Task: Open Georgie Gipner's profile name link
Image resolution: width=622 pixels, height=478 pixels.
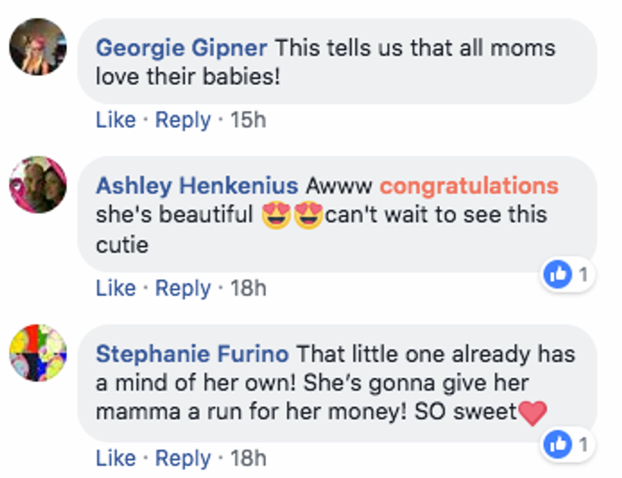Action: tap(182, 48)
